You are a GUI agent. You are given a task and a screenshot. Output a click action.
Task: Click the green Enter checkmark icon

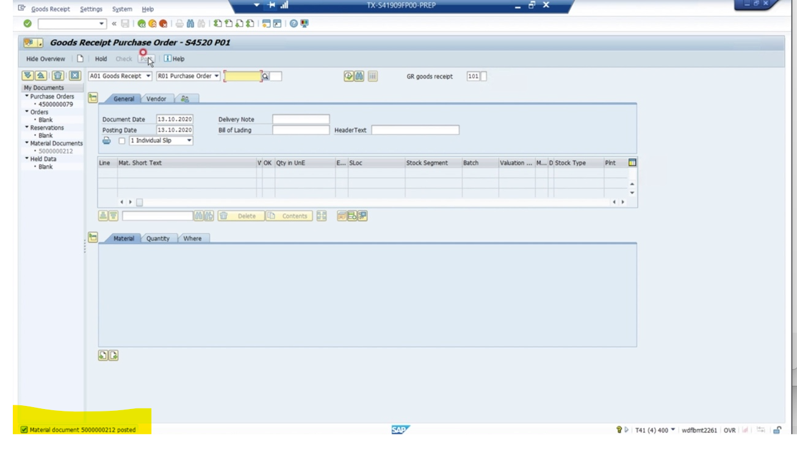pyautogui.click(x=27, y=24)
